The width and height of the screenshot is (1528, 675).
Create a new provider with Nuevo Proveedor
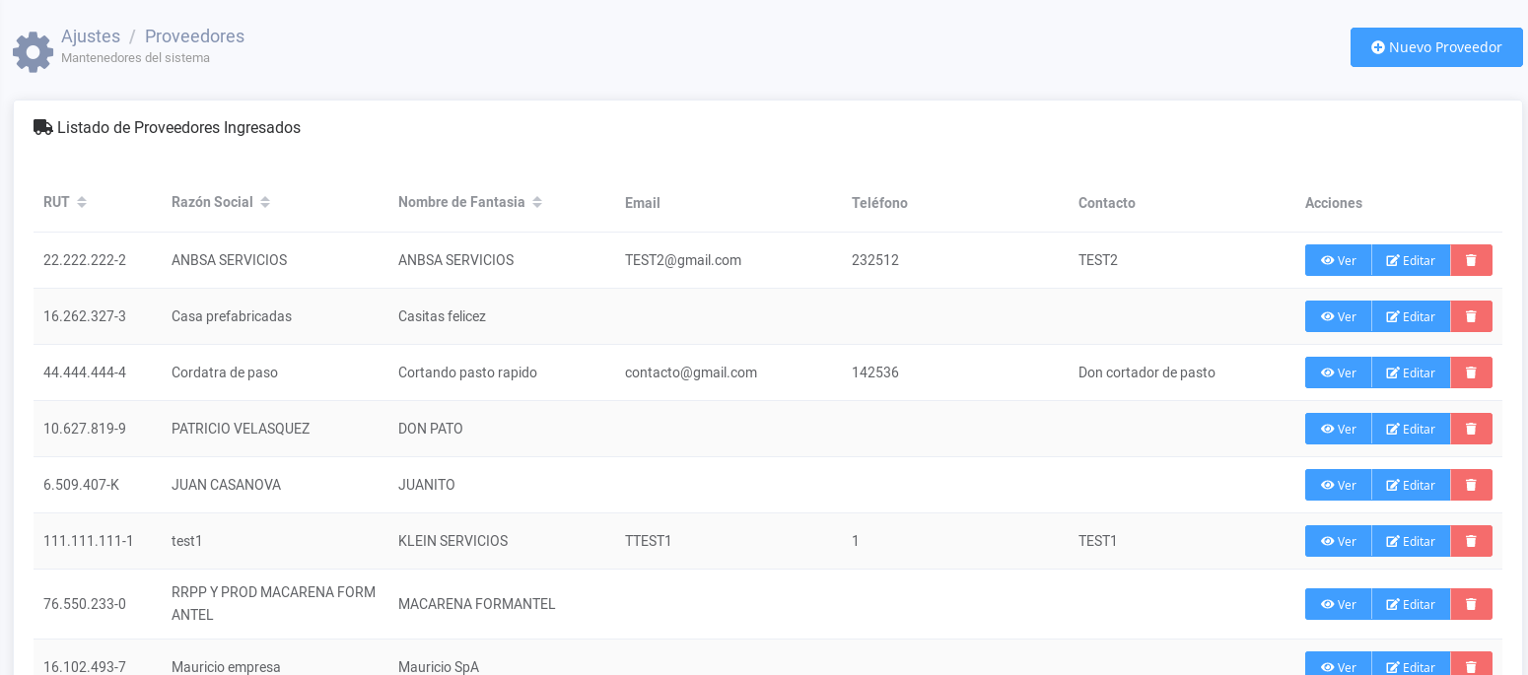click(1435, 47)
